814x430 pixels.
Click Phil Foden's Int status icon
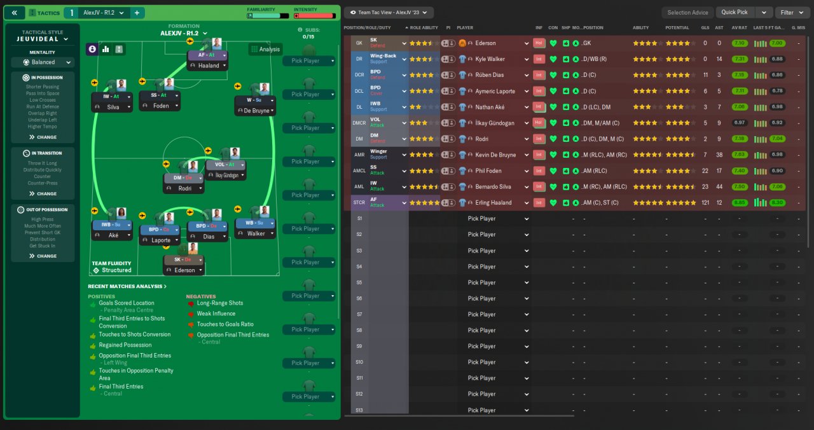(539, 171)
